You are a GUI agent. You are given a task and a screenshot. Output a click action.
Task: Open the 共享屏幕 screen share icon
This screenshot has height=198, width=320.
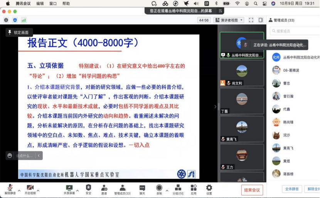pyautogui.click(x=69, y=189)
